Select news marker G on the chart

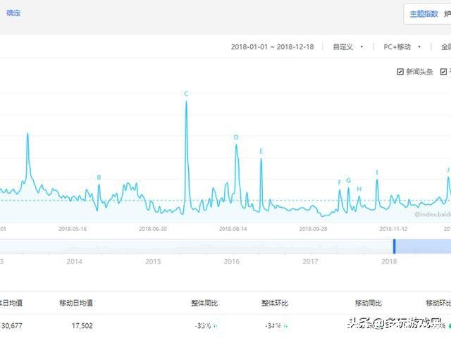coord(348,180)
